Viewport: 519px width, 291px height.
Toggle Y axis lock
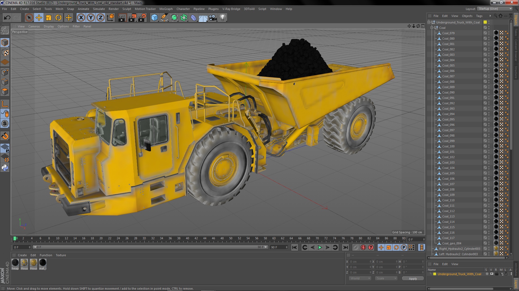(91, 18)
